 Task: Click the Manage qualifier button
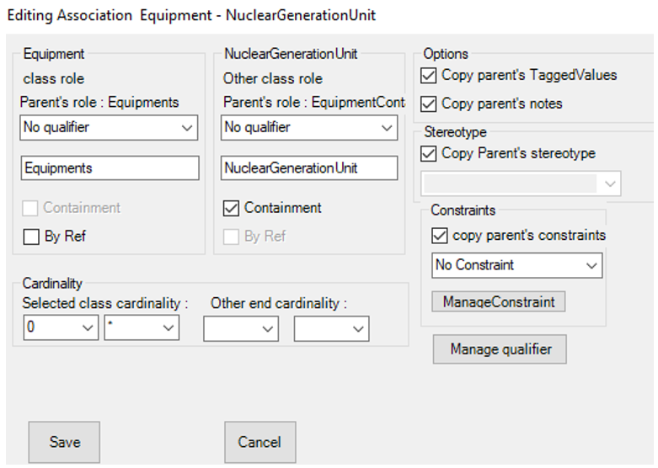[x=500, y=349]
